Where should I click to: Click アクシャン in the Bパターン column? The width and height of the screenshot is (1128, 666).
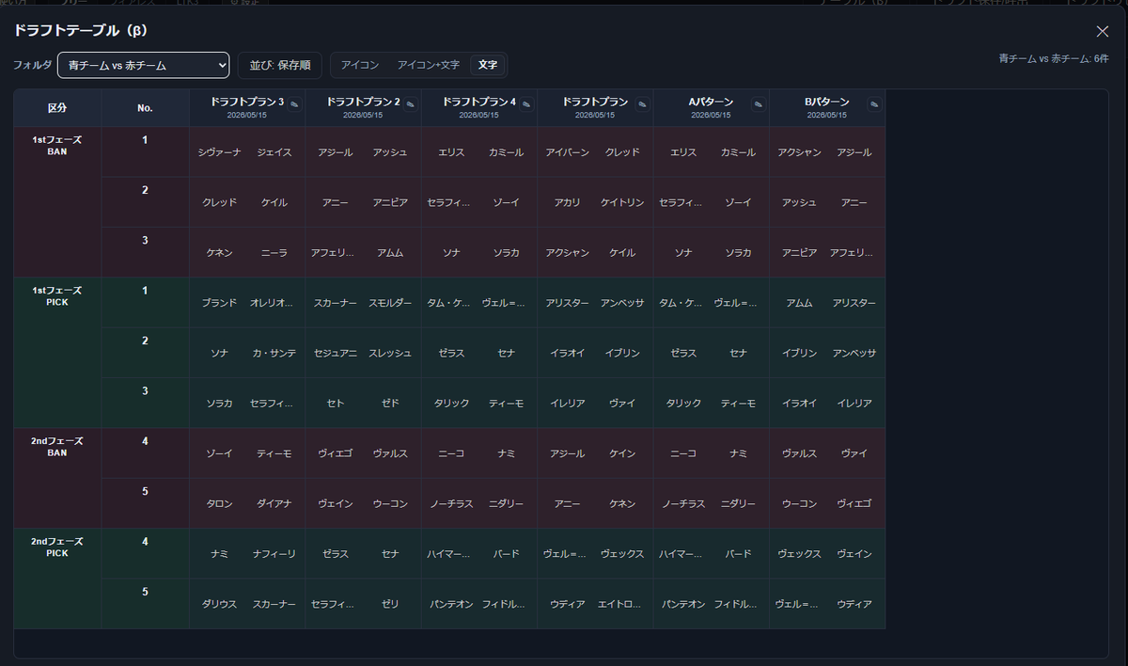point(800,152)
